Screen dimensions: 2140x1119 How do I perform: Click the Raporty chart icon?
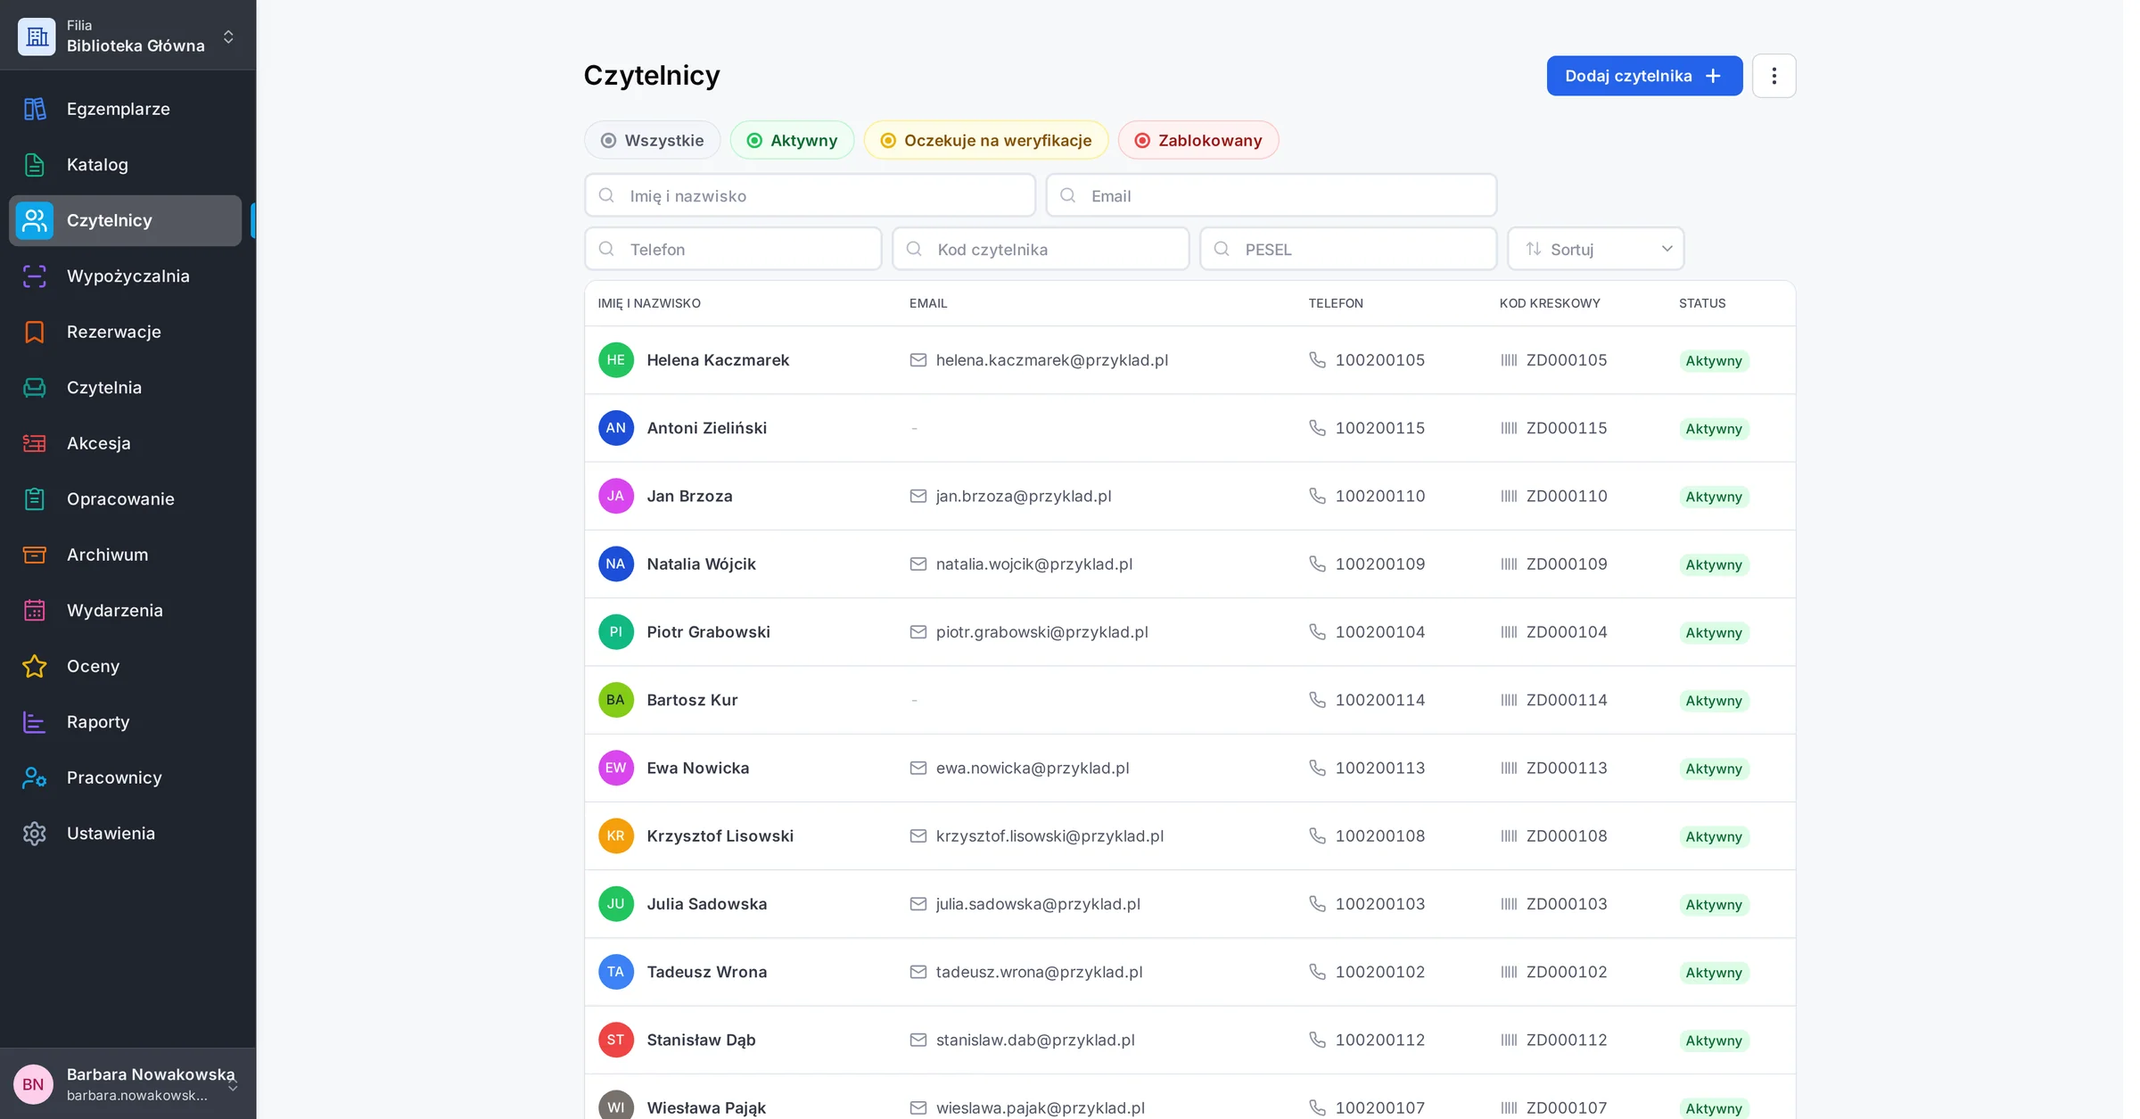coord(34,722)
